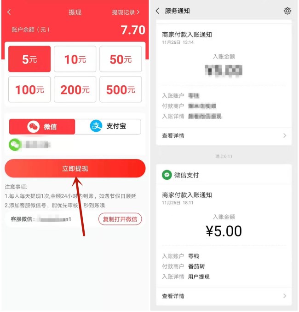
Task: Select the 5元 withdrawal amount
Action: tap(29, 59)
